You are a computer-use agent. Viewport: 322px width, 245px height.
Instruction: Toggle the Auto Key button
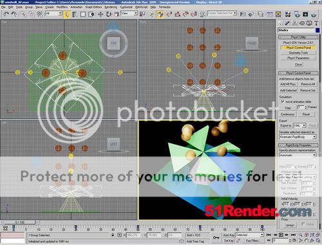pos(229,235)
